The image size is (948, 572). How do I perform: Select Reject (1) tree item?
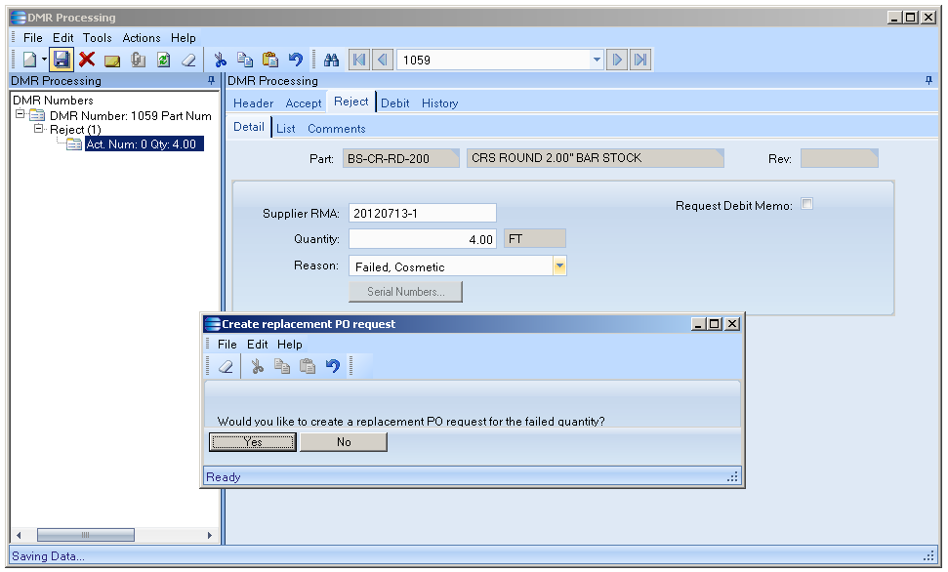tap(75, 130)
